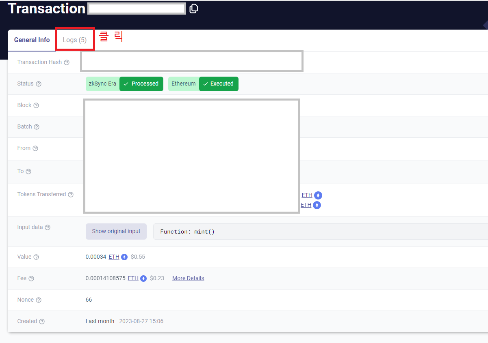Image resolution: width=488 pixels, height=343 pixels.
Task: Select the value amount 0.00034
Action: point(96,257)
